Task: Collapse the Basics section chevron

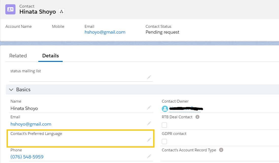Action: click(11, 90)
